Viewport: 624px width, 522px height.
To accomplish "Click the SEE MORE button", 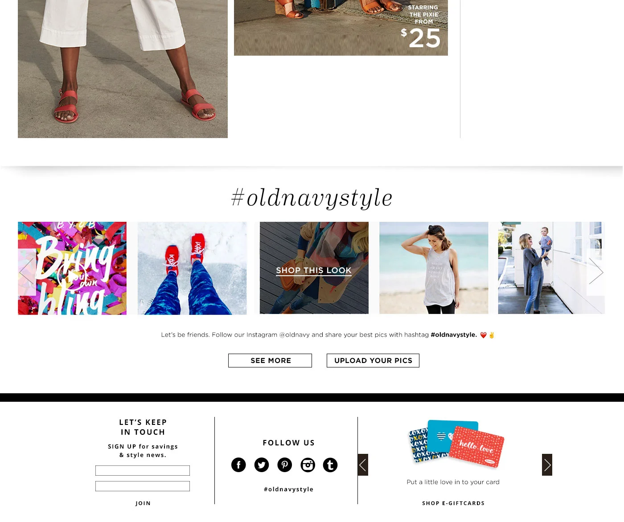I will pos(270,361).
